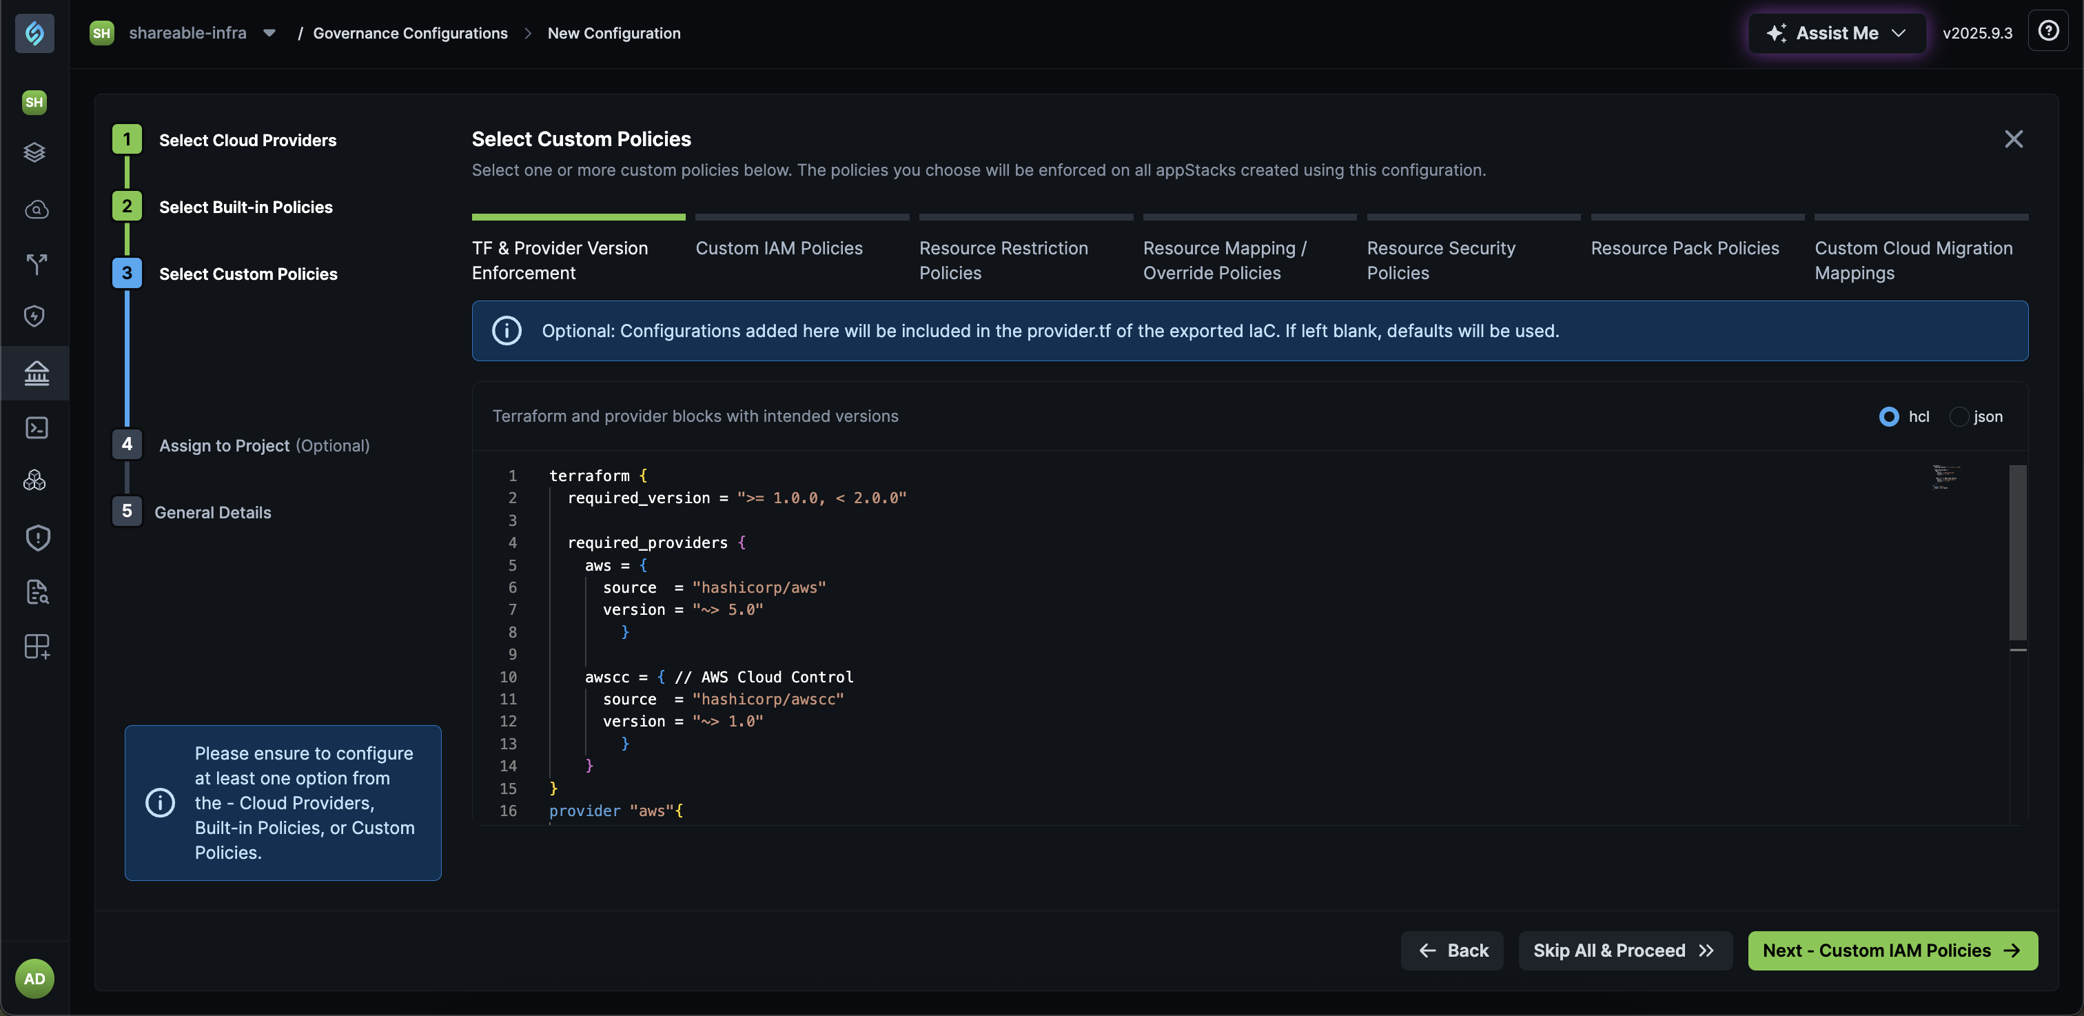Go to step 2 Select Built-in Policies
This screenshot has height=1016, width=2084.
[223, 207]
